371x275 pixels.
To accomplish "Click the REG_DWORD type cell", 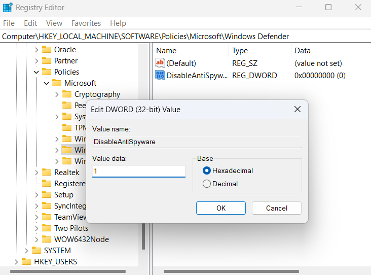I will (254, 76).
